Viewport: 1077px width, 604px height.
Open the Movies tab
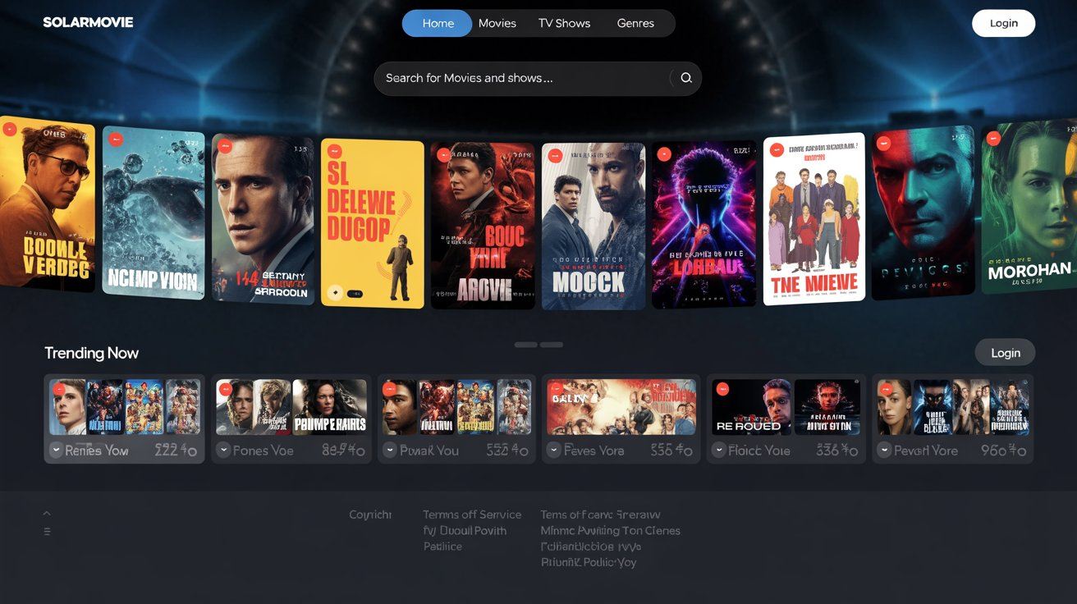point(497,23)
